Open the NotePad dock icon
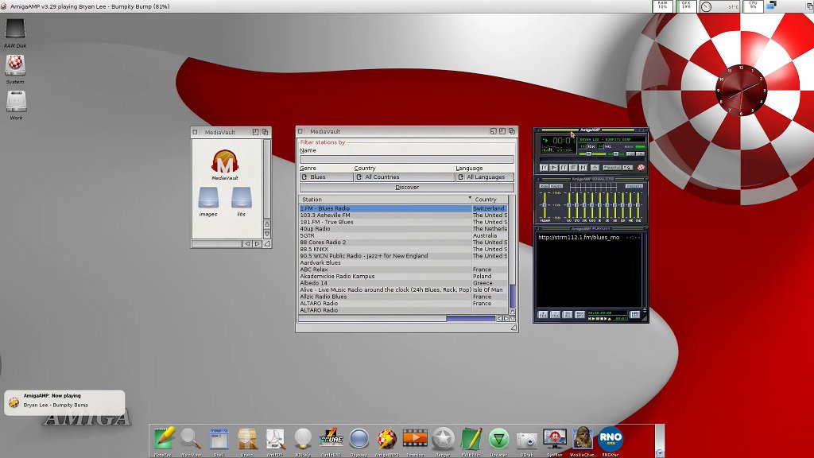This screenshot has height=458, width=814. pyautogui.click(x=164, y=439)
